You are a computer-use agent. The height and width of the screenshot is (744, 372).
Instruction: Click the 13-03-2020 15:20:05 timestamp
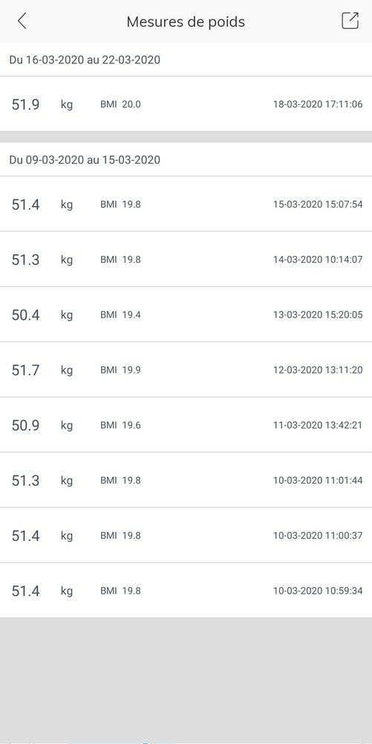(x=318, y=315)
